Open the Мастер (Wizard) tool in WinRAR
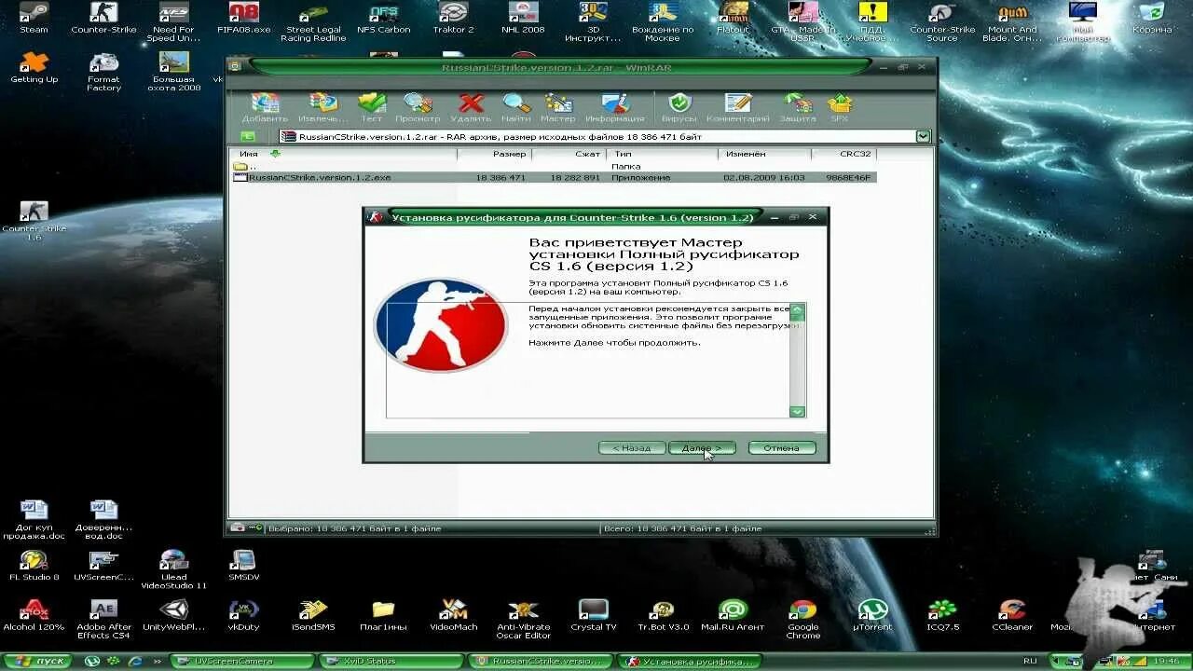The width and height of the screenshot is (1193, 671). [558, 107]
